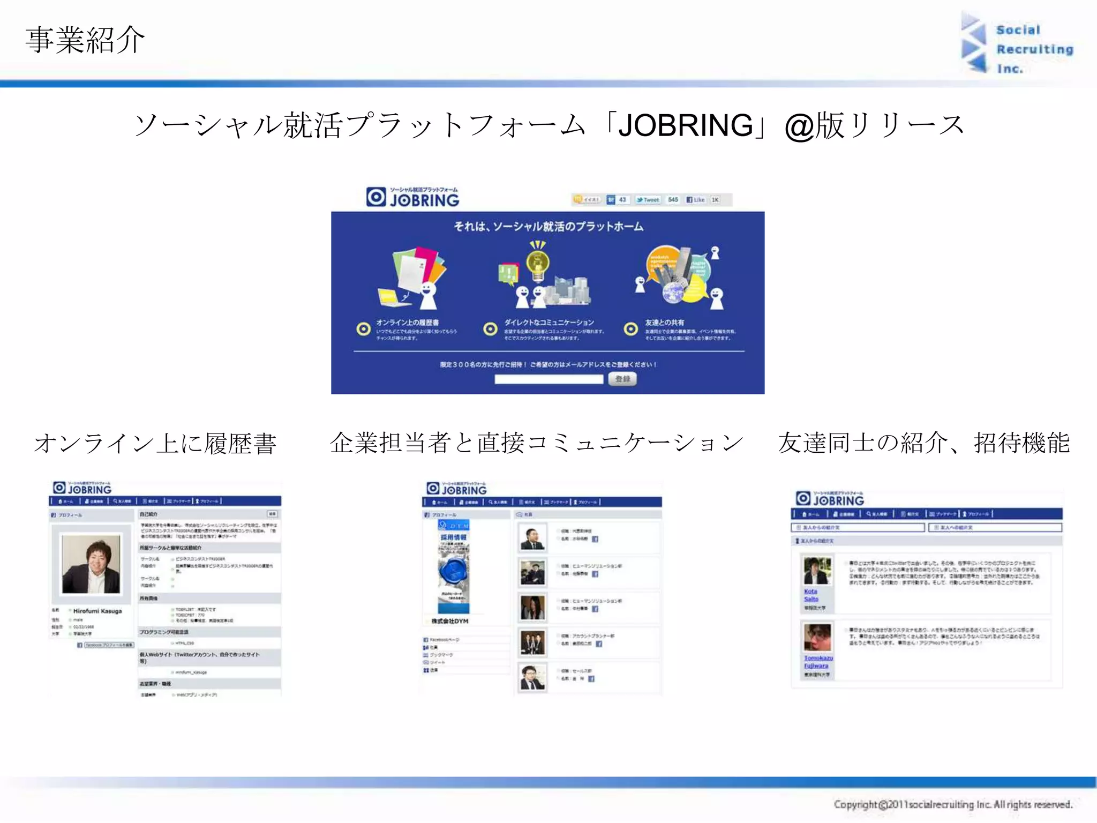The image size is (1097, 823).
Task: Click the 企業担当者と直接コミュニケーション caption
Action: point(537,443)
